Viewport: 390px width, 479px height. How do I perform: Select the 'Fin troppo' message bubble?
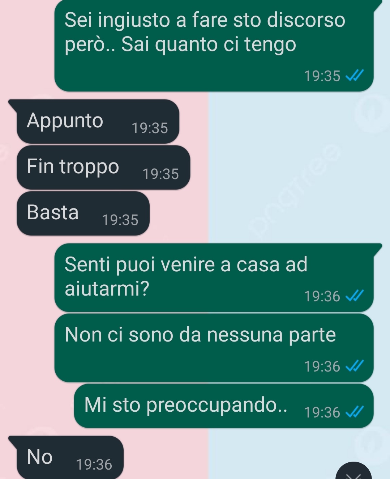click(x=103, y=168)
